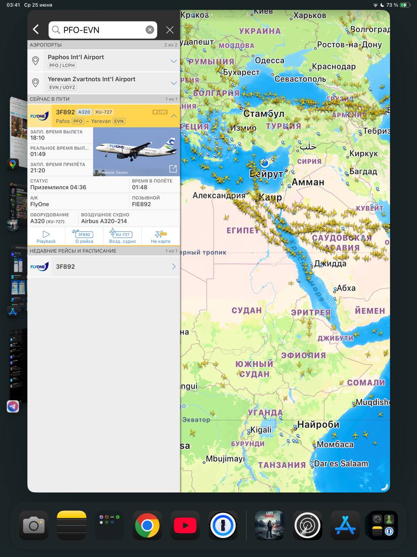Clear the PFO-EVN search text
Viewport: 417px width, 557px height.
150,30
